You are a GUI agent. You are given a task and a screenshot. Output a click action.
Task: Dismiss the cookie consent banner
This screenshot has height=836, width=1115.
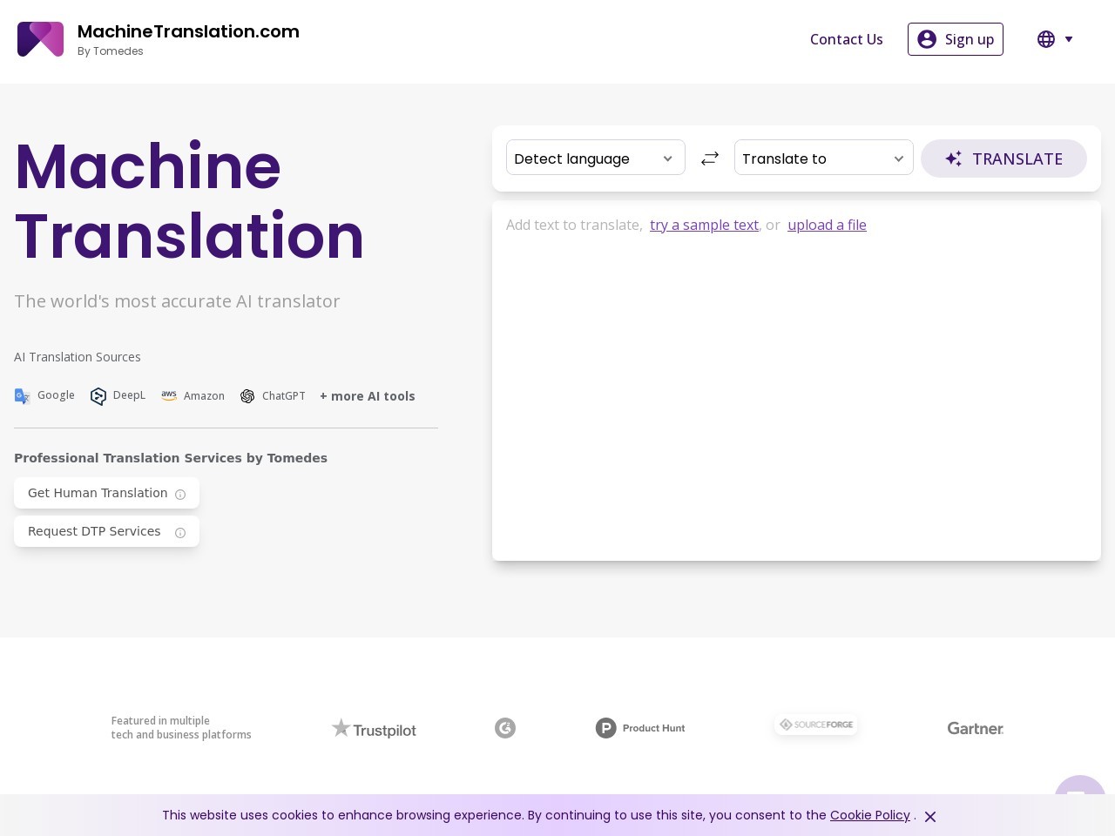(x=930, y=817)
